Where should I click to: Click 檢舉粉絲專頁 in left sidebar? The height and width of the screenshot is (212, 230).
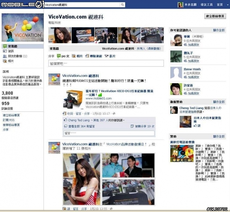point(11,125)
